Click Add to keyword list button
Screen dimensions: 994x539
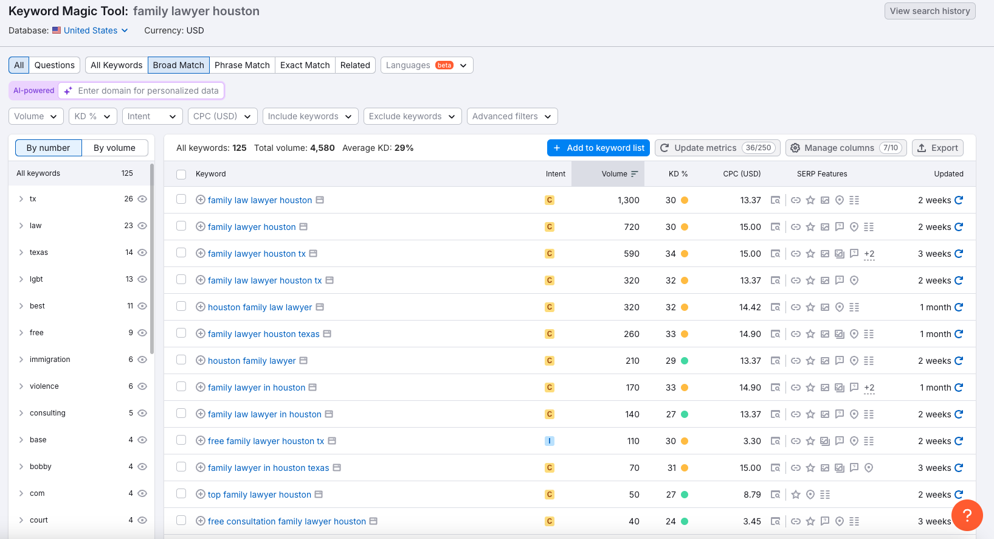(599, 148)
